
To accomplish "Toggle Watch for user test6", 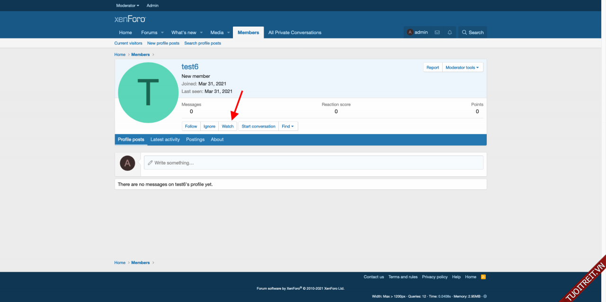I will tap(228, 127).
